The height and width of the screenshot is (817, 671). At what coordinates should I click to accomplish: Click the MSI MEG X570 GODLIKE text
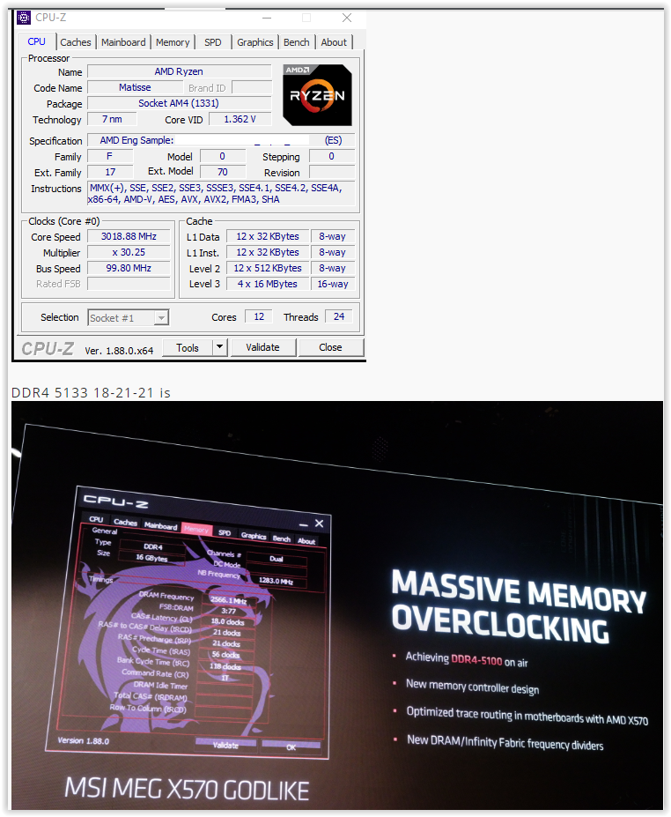187,789
